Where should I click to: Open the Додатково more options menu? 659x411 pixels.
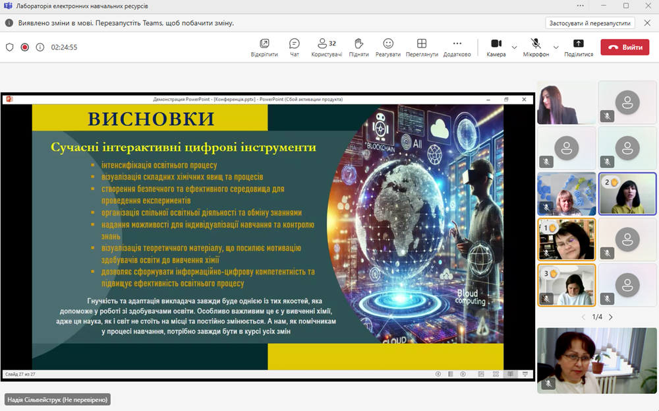click(458, 46)
